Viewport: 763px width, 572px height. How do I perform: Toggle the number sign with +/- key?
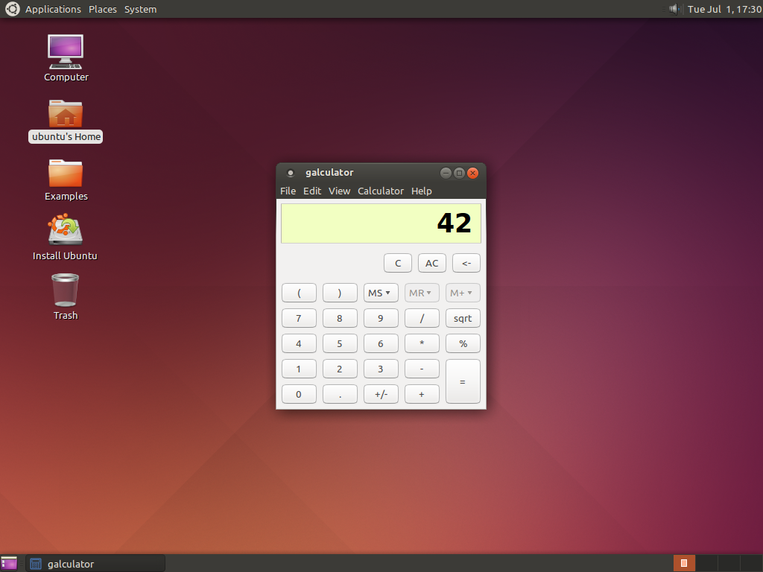381,393
